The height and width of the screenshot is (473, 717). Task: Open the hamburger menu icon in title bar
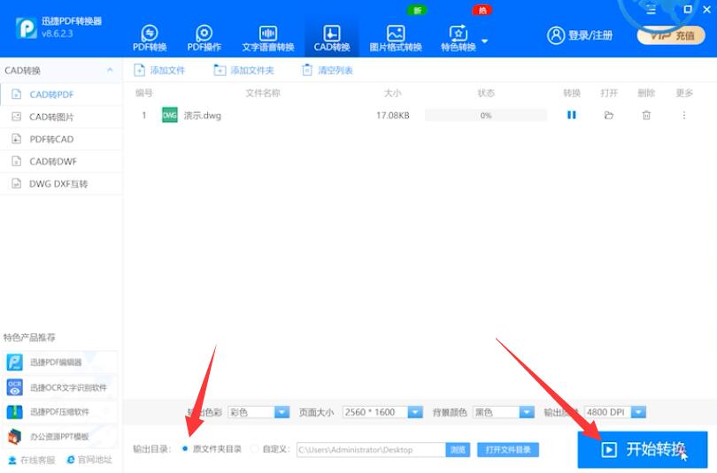point(651,10)
